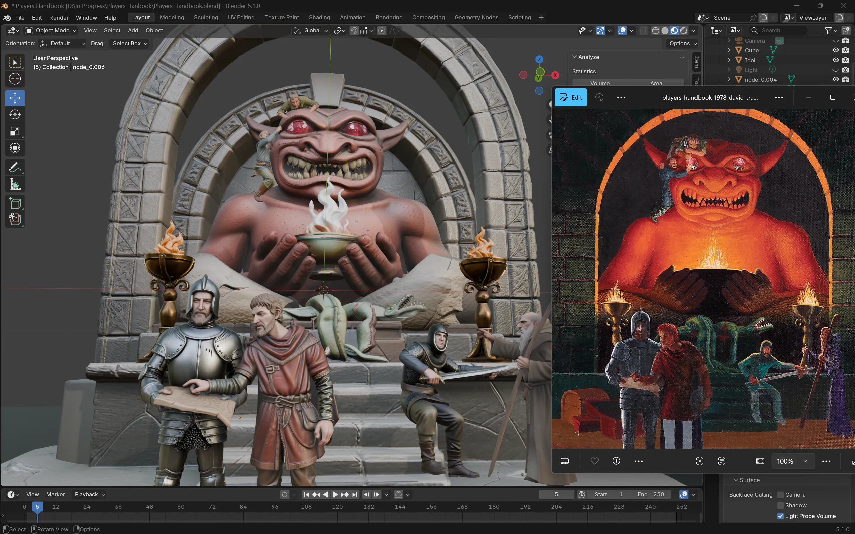Viewport: 855px width, 534px height.
Task: Toggle viewport gizmos button
Action: tap(600, 31)
